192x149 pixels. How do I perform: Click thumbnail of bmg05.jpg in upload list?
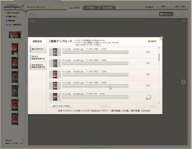(x=55, y=63)
